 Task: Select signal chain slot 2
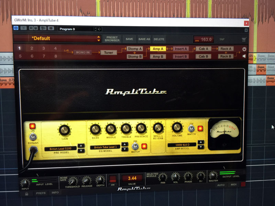[x=32, y=48]
